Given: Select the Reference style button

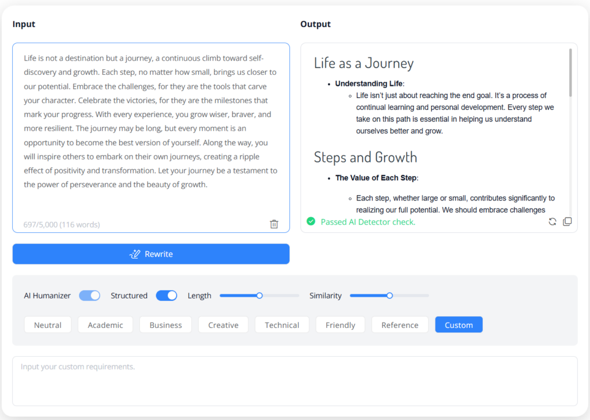Looking at the screenshot, I should (400, 325).
